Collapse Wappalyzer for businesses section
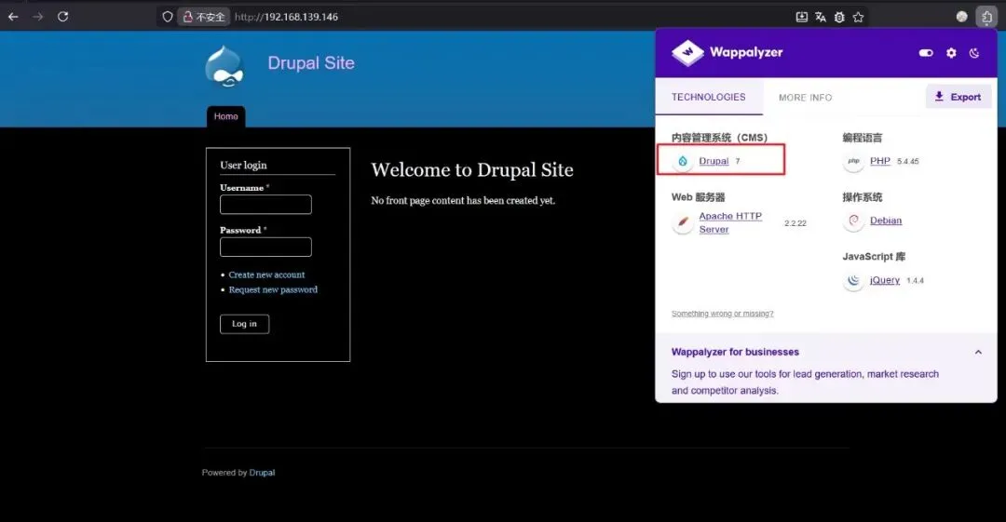Image resolution: width=1006 pixels, height=522 pixels. (978, 352)
